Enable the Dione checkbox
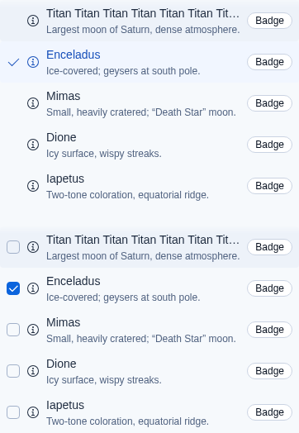 pos(13,371)
